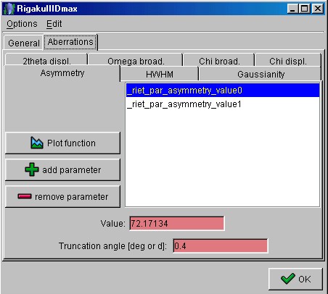Image resolution: width=328 pixels, height=294 pixels.
Task: Click the red minus remove parameter icon
Action: pos(25,196)
